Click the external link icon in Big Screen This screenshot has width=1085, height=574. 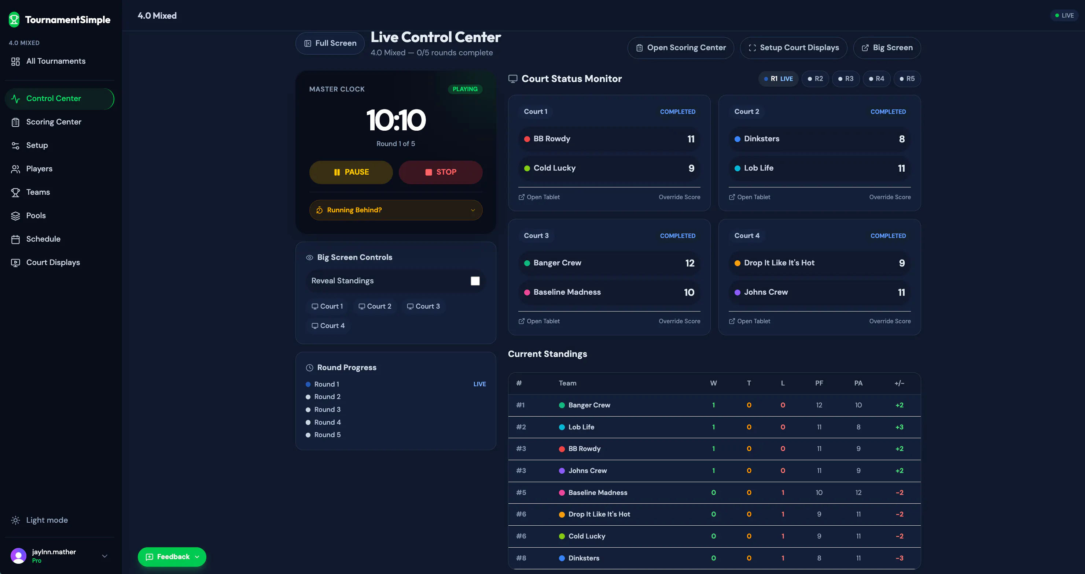point(865,48)
